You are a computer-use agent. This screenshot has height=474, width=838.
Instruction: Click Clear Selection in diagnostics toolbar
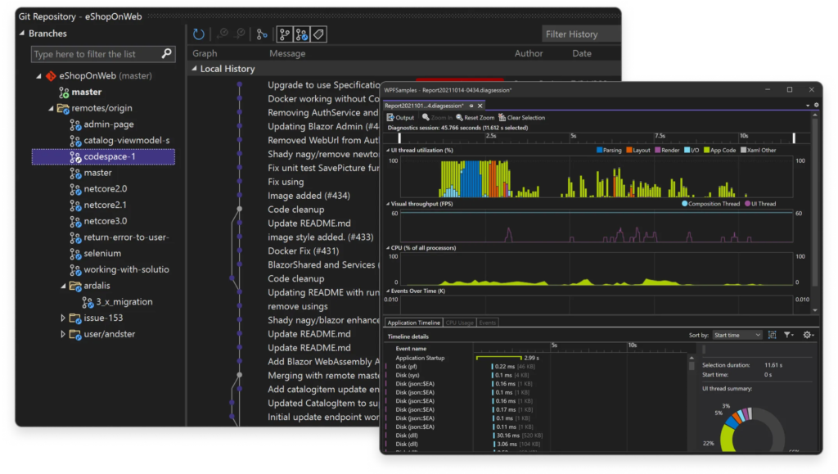click(x=521, y=118)
